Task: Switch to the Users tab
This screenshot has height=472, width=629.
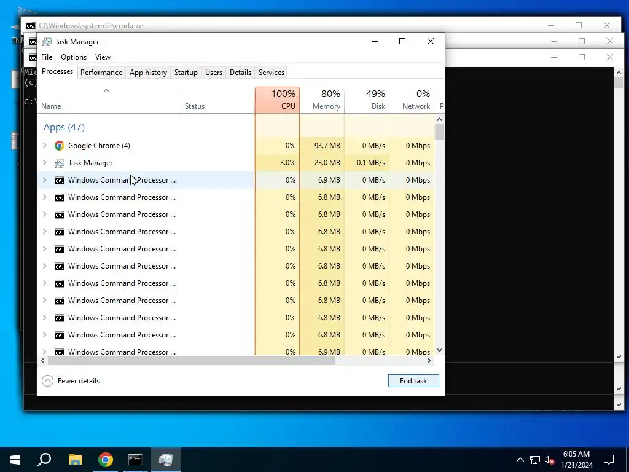Action: 213,73
